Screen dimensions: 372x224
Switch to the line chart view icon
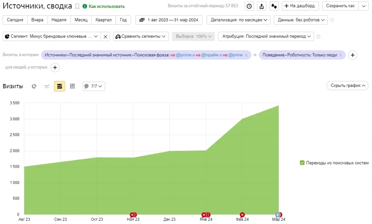coord(46,86)
